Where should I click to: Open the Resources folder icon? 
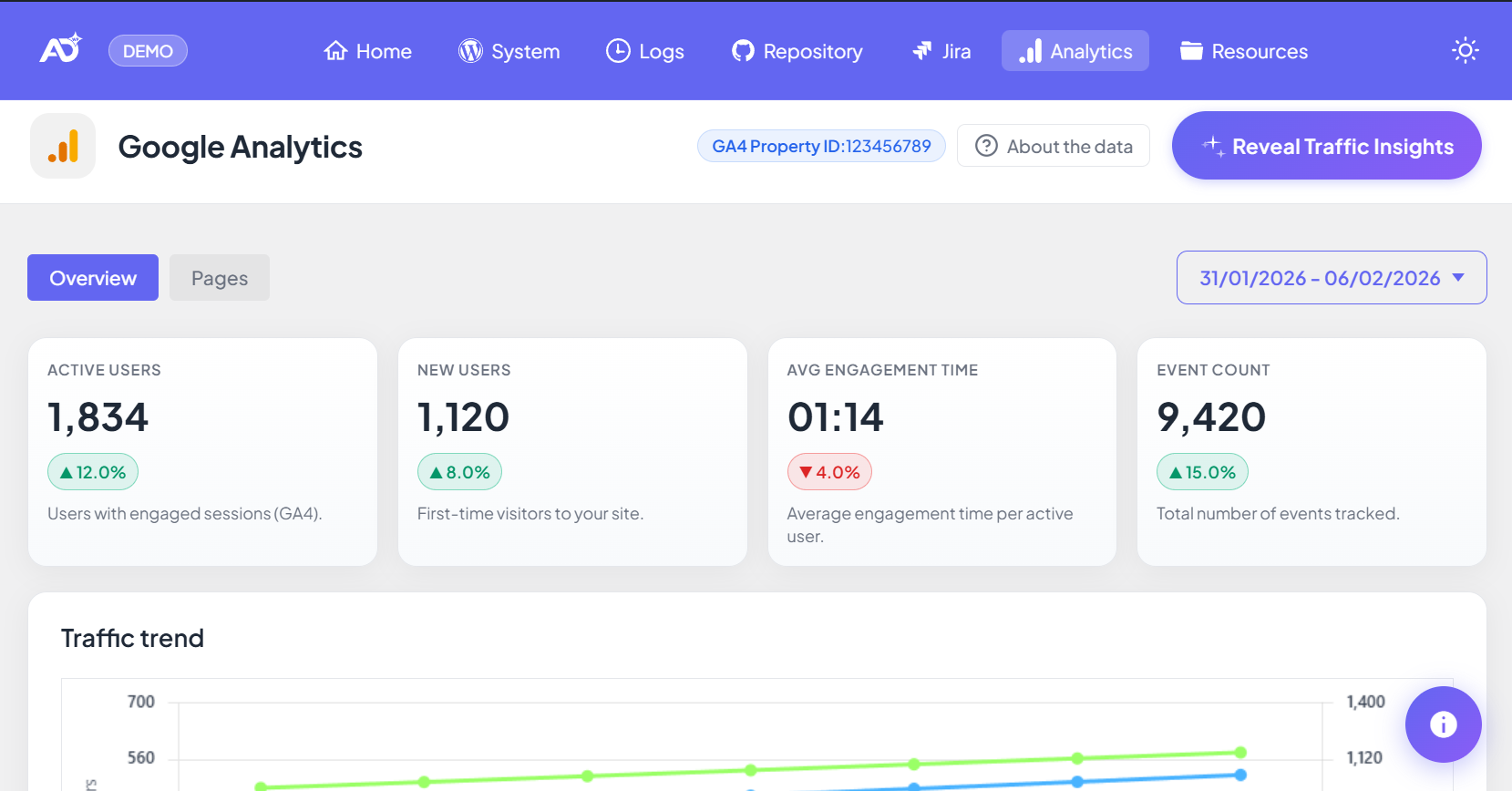1243,51
